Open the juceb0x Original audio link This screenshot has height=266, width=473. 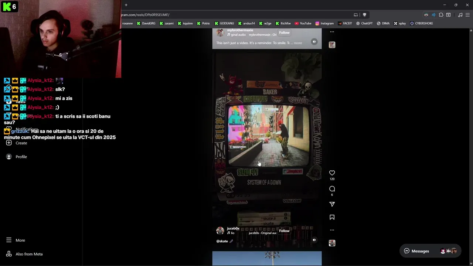click(262, 233)
